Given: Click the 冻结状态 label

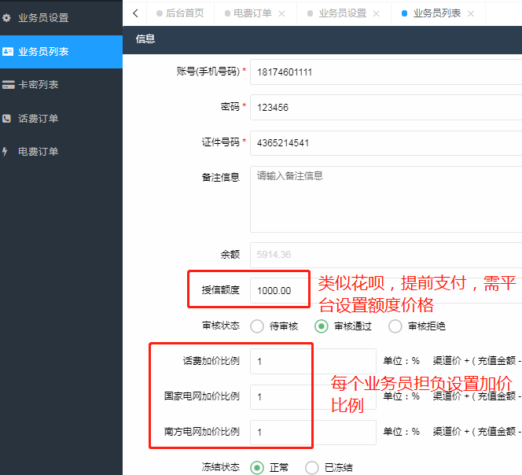Looking at the screenshot, I should tap(221, 467).
